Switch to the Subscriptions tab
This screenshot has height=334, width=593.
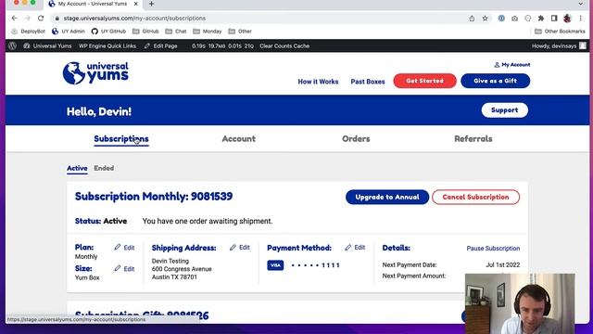(121, 139)
